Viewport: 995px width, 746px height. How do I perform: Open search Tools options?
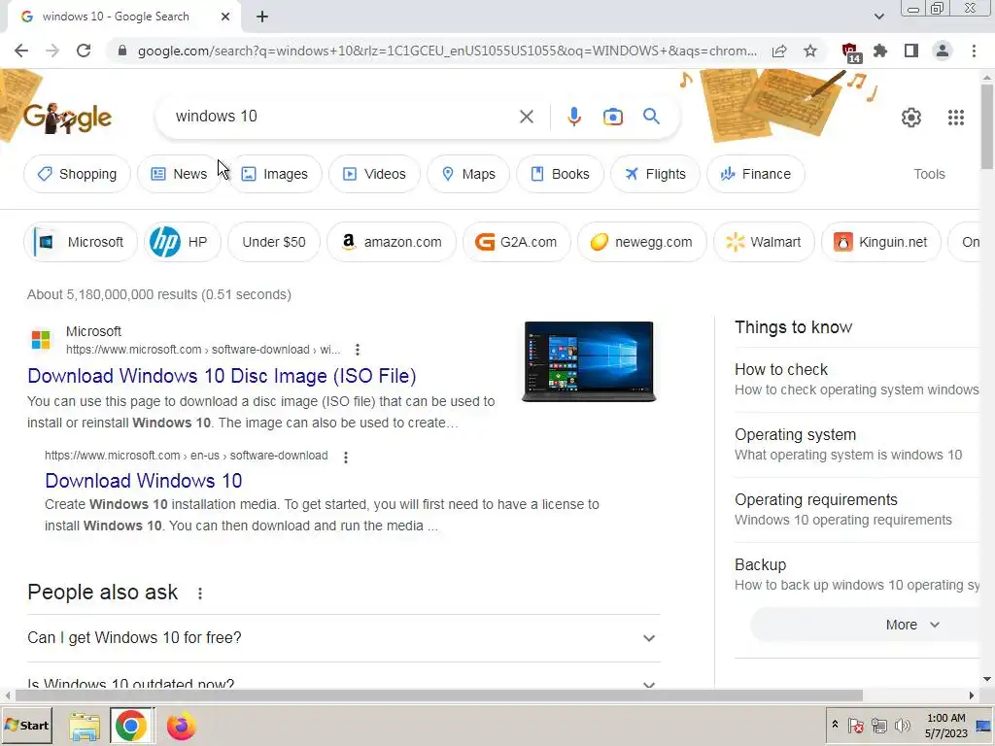(929, 174)
